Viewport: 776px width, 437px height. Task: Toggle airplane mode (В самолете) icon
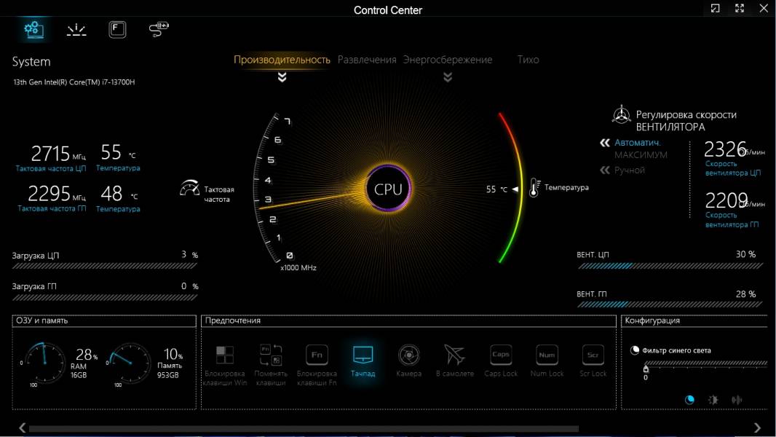point(454,355)
